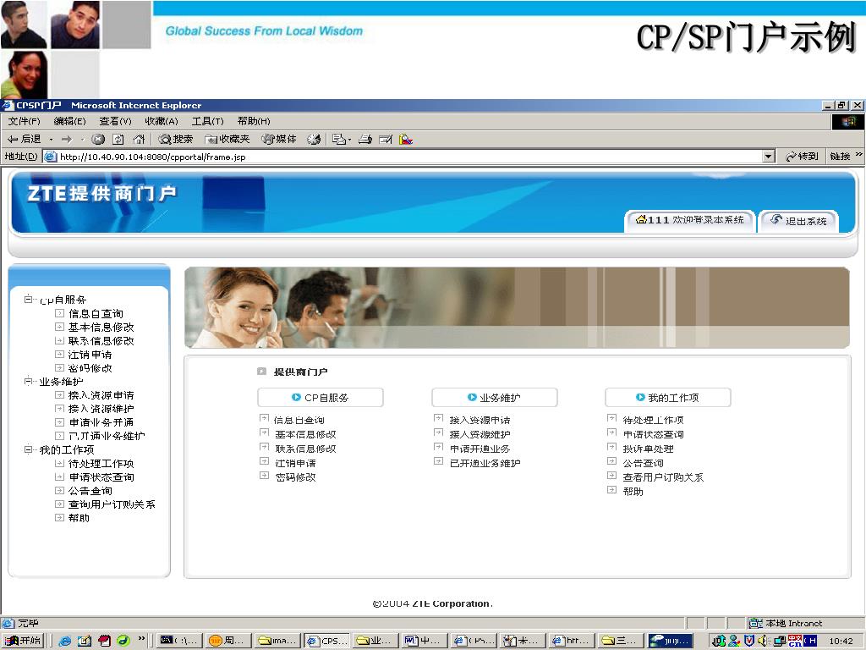The height and width of the screenshot is (650, 866).
Task: Open 基本信息修改 link in main panel
Action: (305, 434)
